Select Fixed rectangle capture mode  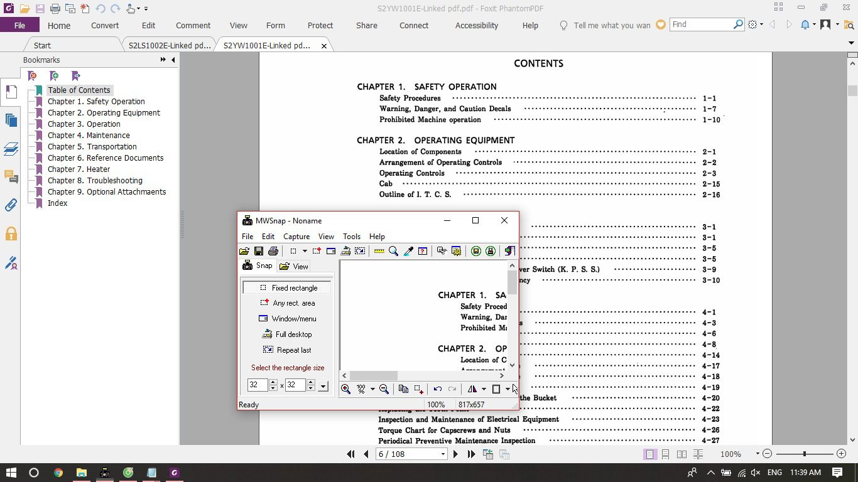pos(288,288)
